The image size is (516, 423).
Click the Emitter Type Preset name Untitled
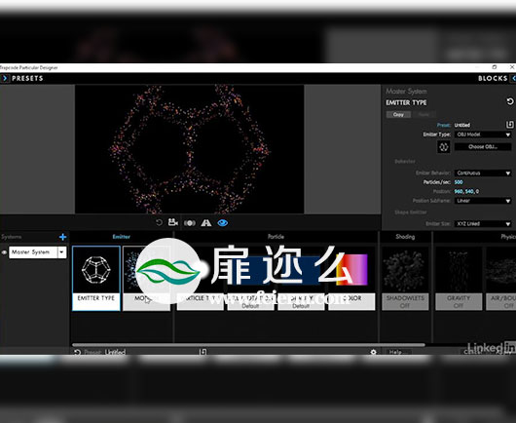pyautogui.click(x=462, y=125)
